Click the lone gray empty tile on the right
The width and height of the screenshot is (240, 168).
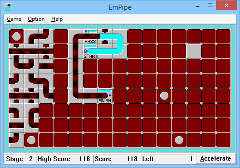point(194,51)
